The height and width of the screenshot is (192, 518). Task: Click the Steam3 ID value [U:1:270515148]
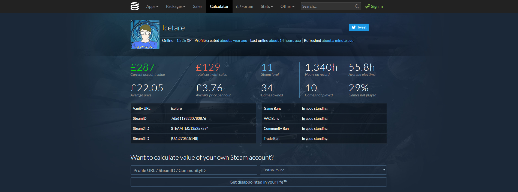185,139
